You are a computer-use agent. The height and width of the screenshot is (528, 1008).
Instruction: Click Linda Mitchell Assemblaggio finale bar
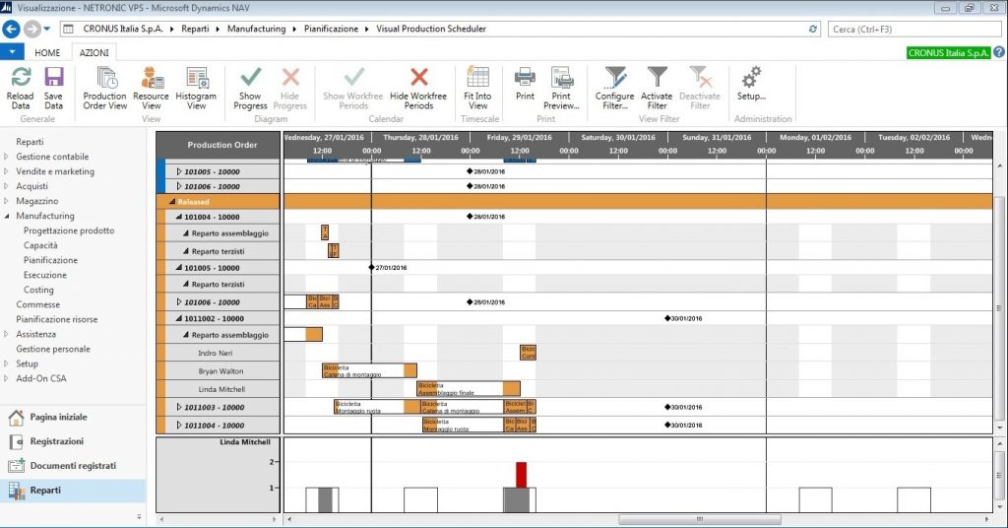(468, 389)
